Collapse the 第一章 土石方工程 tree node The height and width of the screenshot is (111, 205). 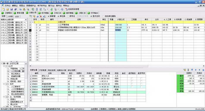click(x=2, y=63)
